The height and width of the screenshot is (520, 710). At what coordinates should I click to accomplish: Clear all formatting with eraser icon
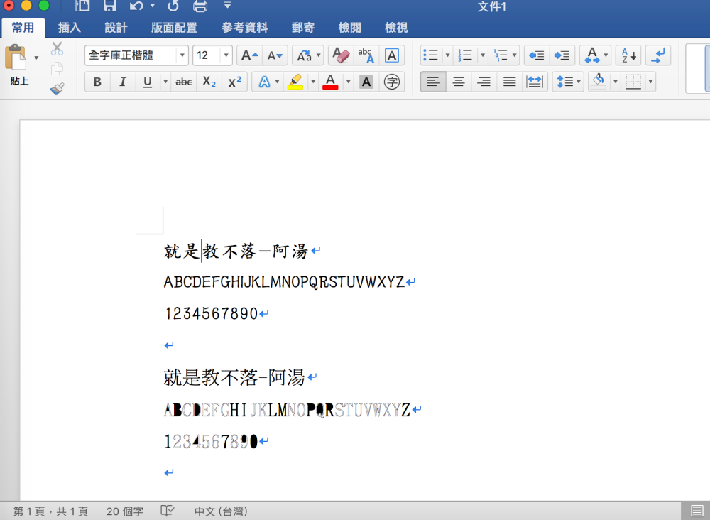pyautogui.click(x=341, y=55)
